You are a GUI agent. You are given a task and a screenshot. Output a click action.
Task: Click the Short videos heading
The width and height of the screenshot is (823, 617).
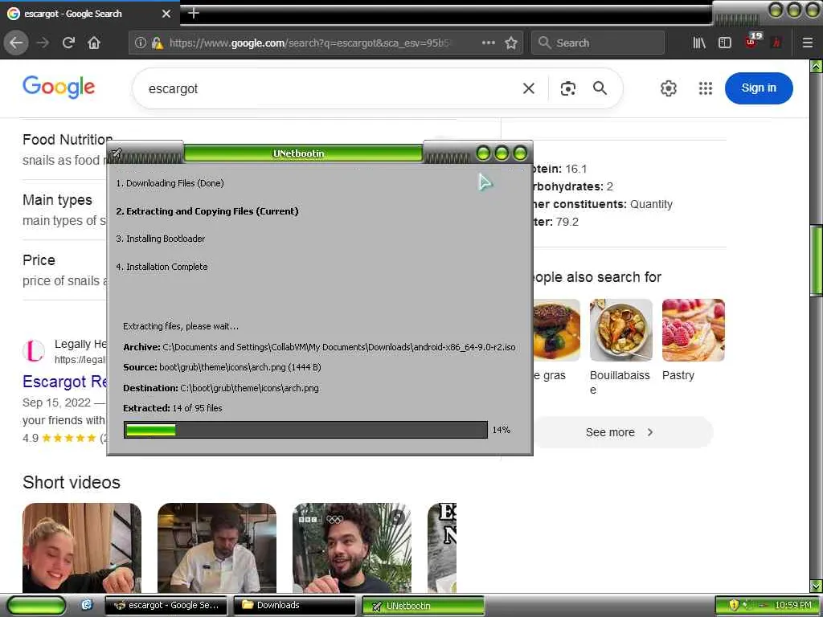coord(72,482)
